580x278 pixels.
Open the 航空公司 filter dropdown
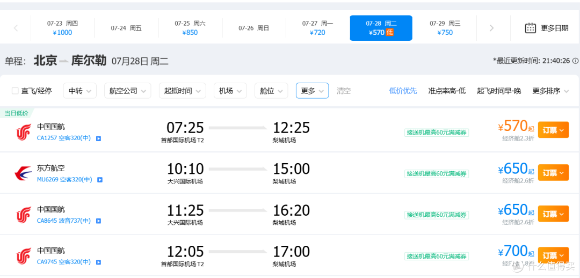[128, 91]
